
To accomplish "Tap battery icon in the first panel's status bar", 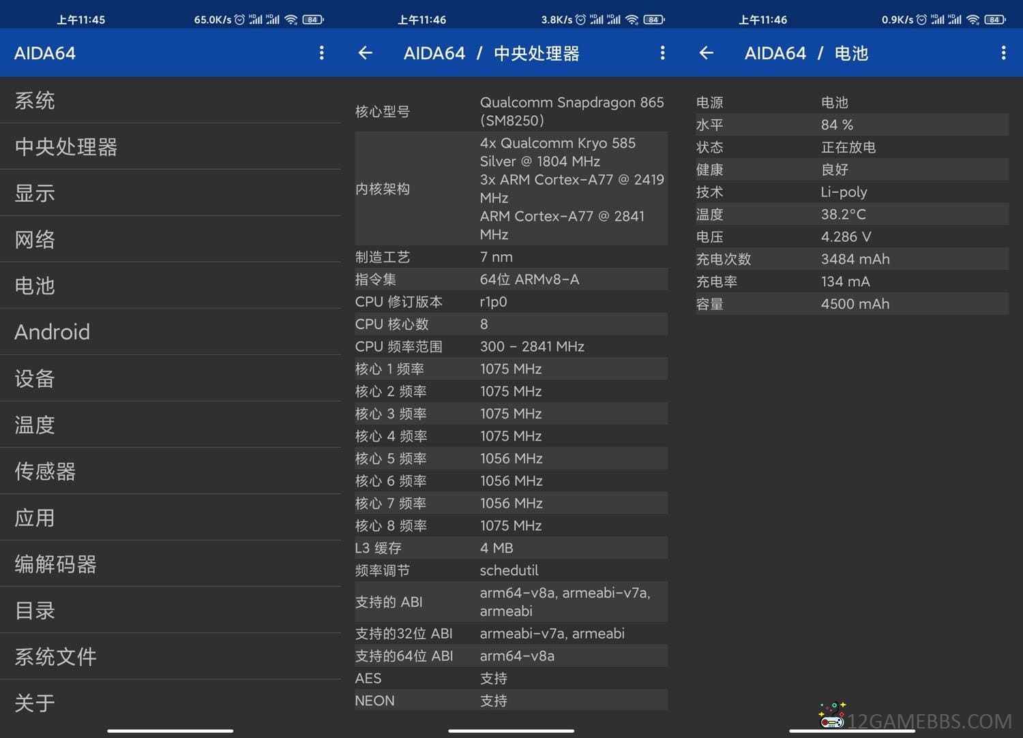I will click(313, 20).
